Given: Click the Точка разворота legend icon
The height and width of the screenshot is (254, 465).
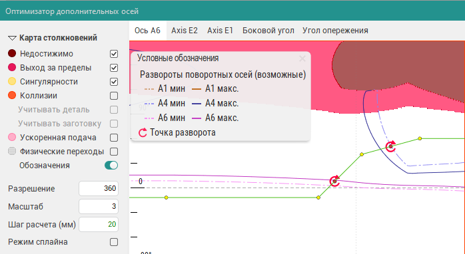Looking at the screenshot, I should 143,132.
